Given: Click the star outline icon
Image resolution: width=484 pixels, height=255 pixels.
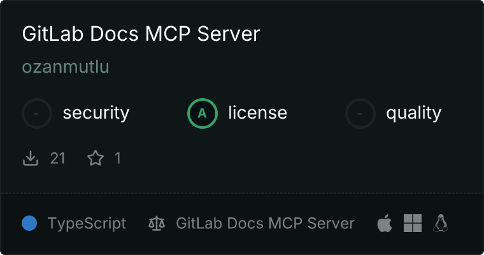Looking at the screenshot, I should pos(96,158).
